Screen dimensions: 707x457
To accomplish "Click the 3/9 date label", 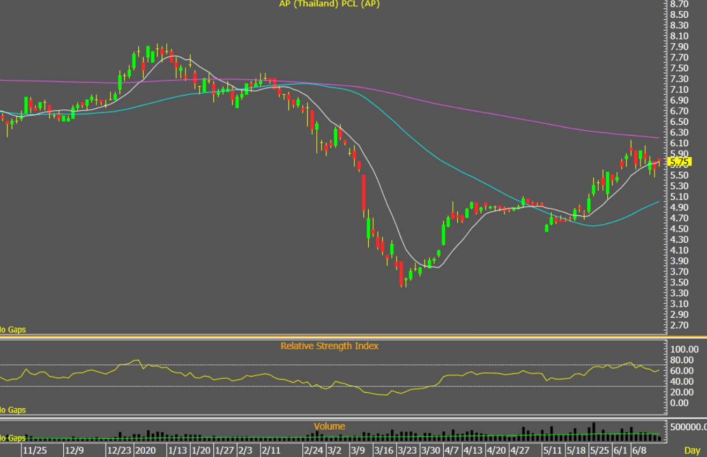I will tap(358, 450).
